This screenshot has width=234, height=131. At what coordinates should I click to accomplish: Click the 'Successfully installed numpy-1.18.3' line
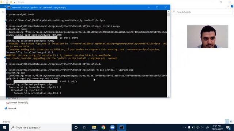pyautogui.click(x=29, y=52)
